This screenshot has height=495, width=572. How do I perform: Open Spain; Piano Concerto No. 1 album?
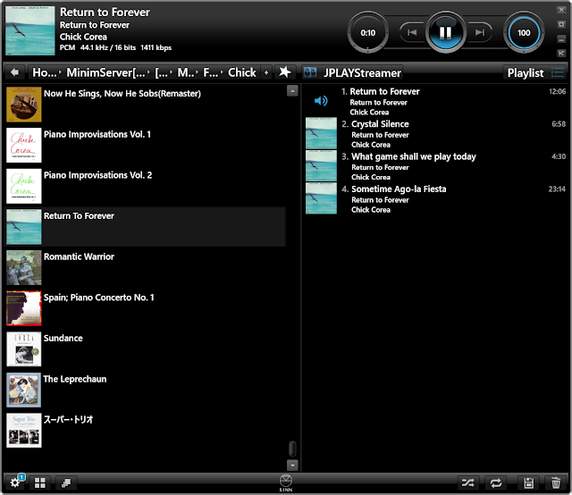[x=145, y=308]
